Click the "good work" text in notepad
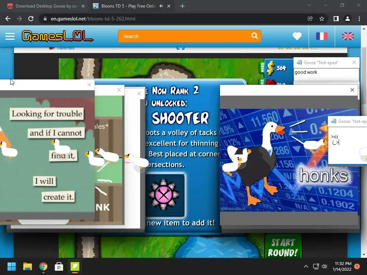This screenshot has height=275, width=367. tap(306, 72)
